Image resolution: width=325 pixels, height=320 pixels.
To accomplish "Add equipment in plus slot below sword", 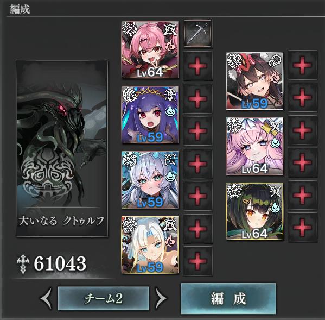I will pyautogui.click(x=197, y=66).
